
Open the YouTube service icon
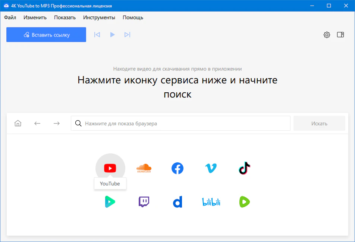point(110,168)
